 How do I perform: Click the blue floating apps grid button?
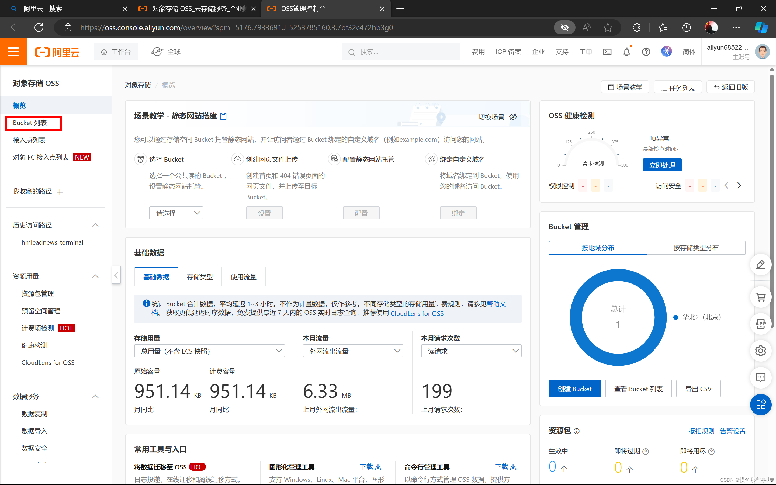pos(761,404)
